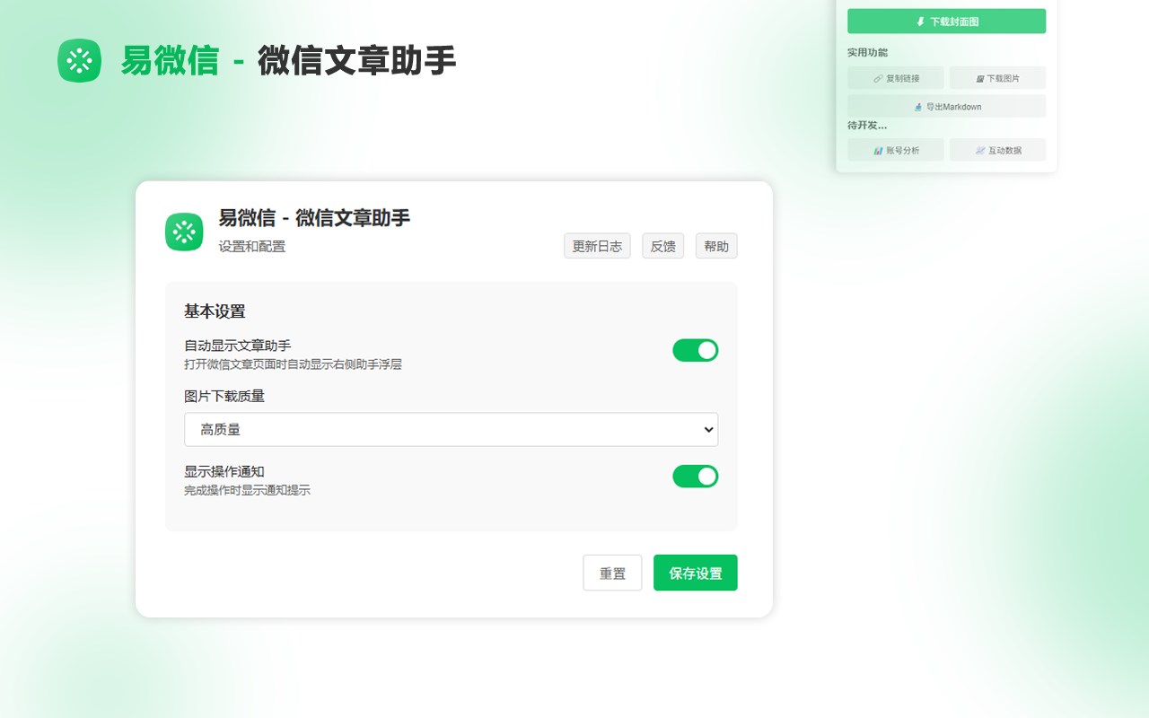Click the 反馈 feedback button
Viewport: 1149px width, 718px height.
tap(662, 246)
